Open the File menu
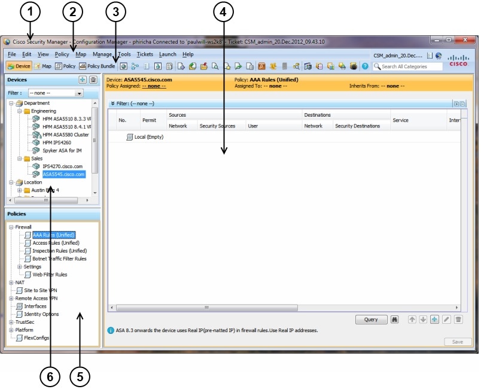 [12, 54]
